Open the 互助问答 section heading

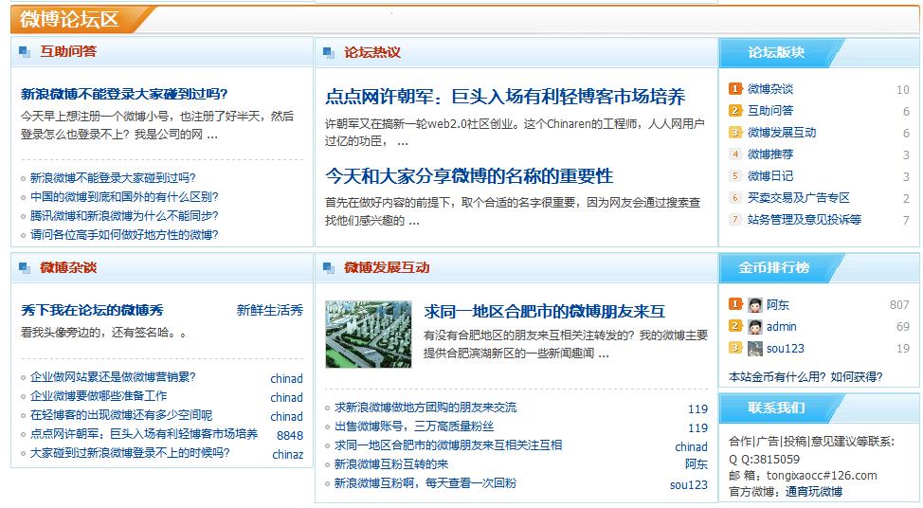[68, 52]
